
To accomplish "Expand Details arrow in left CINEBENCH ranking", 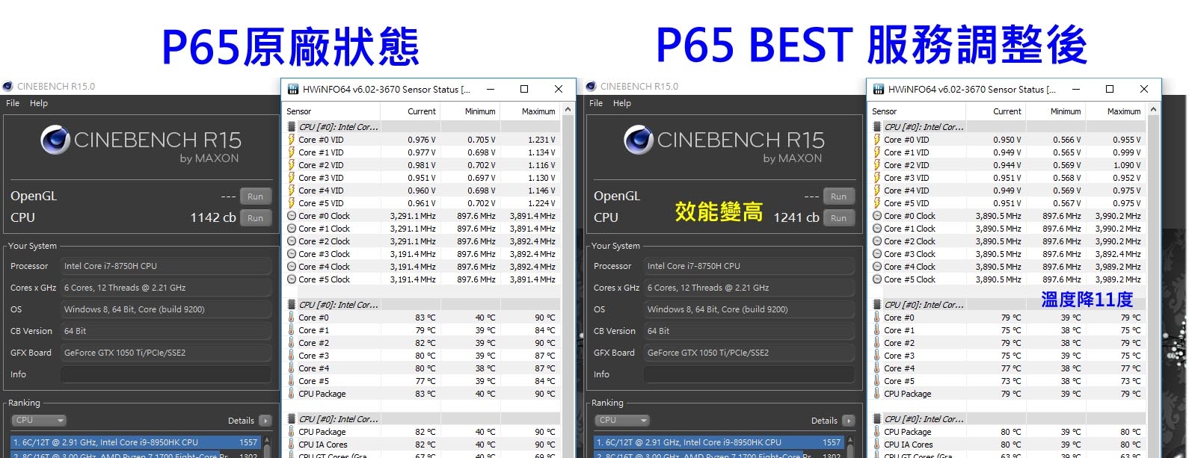I will click(265, 421).
